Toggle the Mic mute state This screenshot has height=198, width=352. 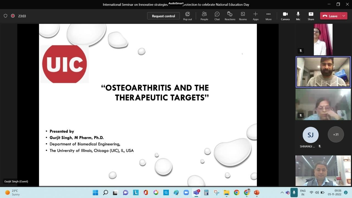point(298,16)
